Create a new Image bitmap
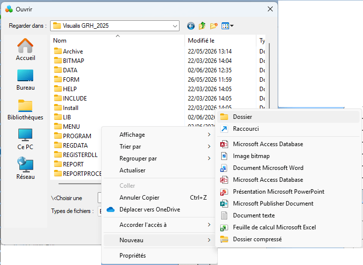363x265 pixels. (x=289, y=156)
